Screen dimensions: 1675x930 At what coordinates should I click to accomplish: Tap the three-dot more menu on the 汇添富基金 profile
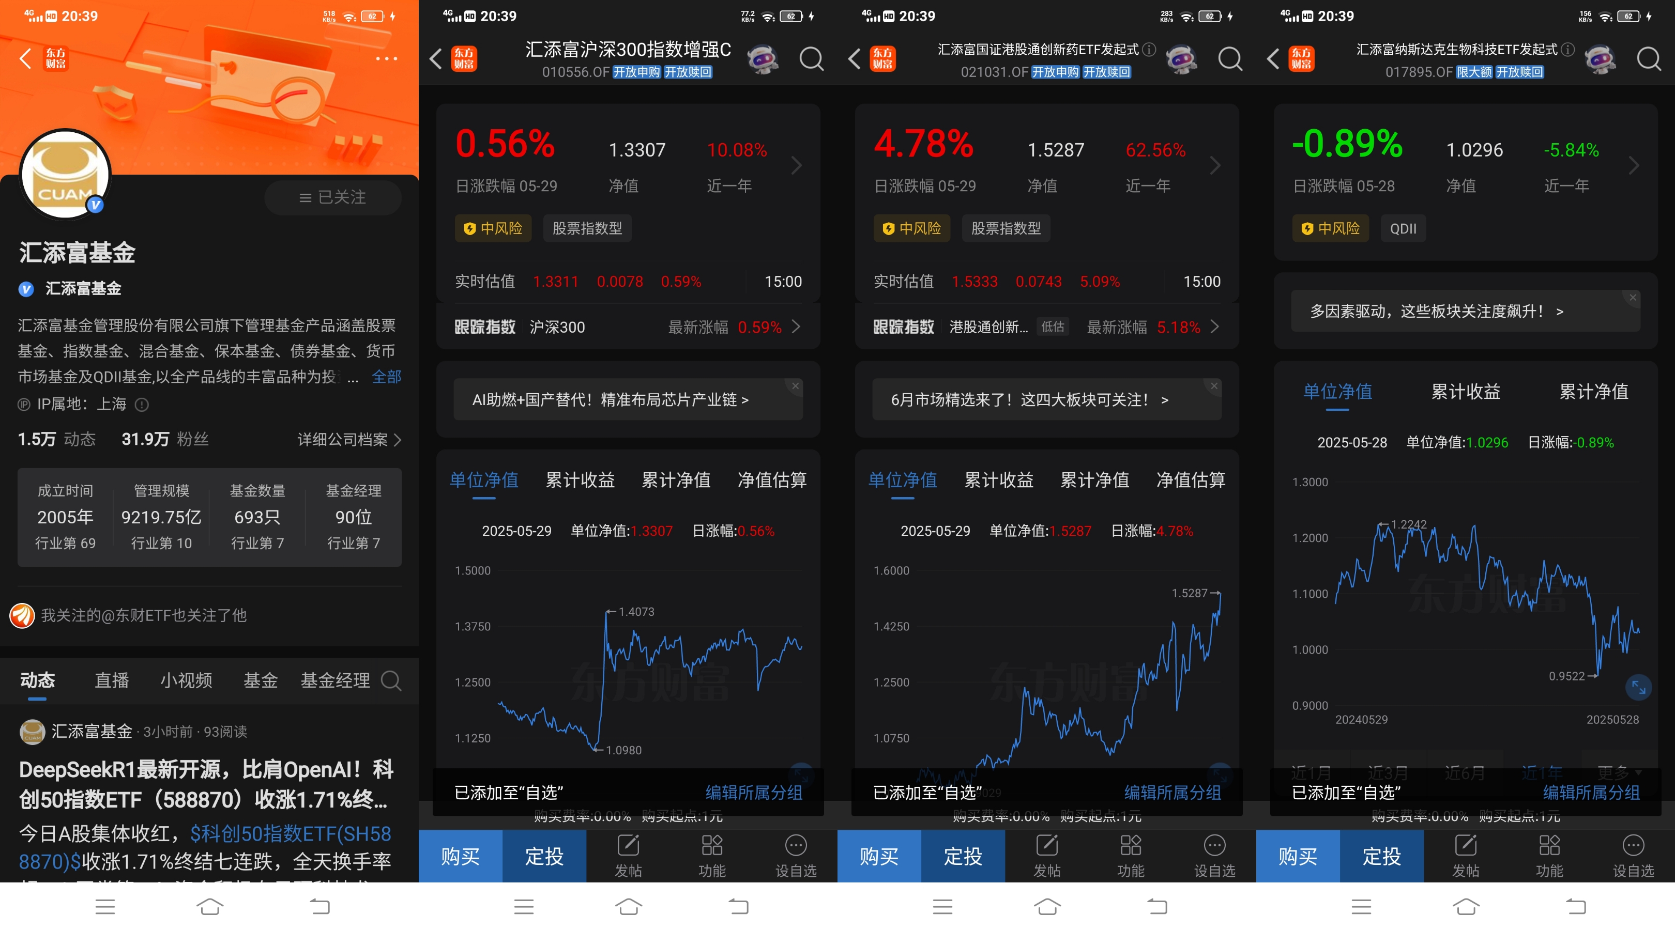(386, 58)
